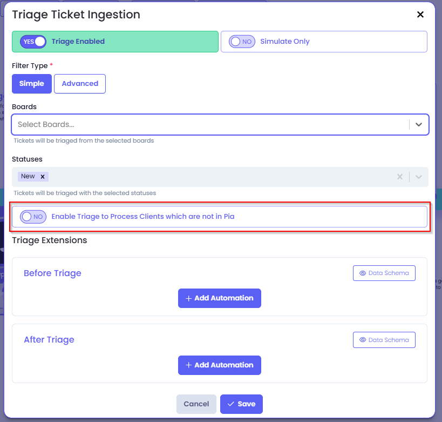Select the Advanced filter type
The height and width of the screenshot is (422, 442).
click(80, 84)
